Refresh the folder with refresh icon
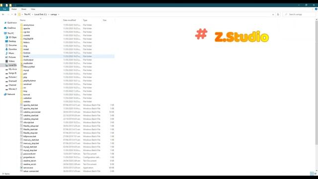The width and height of the screenshot is (318, 179). [278, 14]
